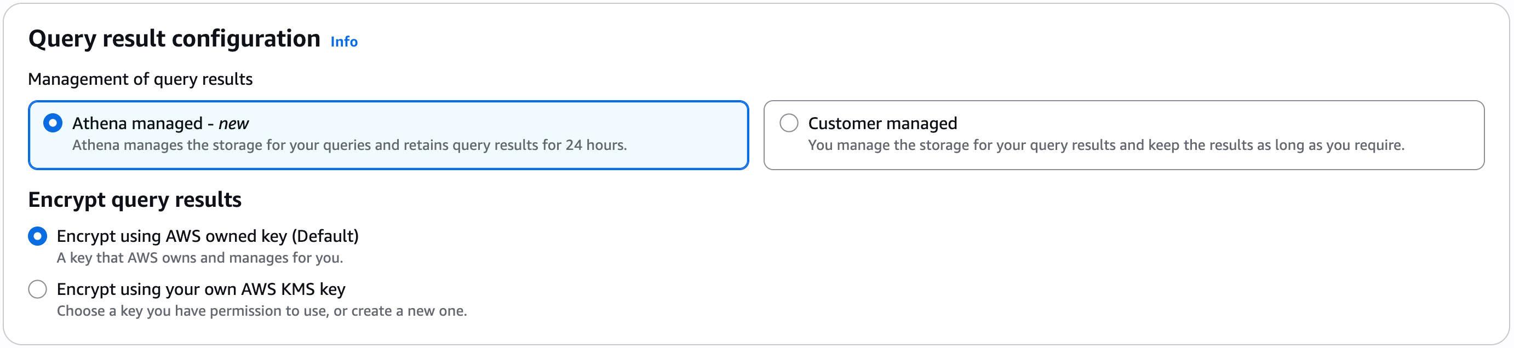Click the Athena managed - new label text
This screenshot has width=1514, height=348.
point(161,123)
